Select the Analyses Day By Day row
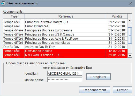Image resolution: width=135 pixels, height=96 pixels. click(65, 47)
